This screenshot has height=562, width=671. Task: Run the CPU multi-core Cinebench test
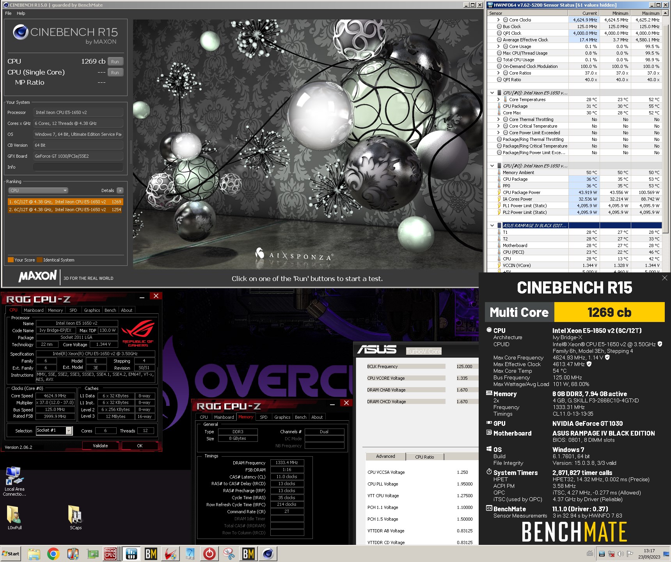coord(115,61)
